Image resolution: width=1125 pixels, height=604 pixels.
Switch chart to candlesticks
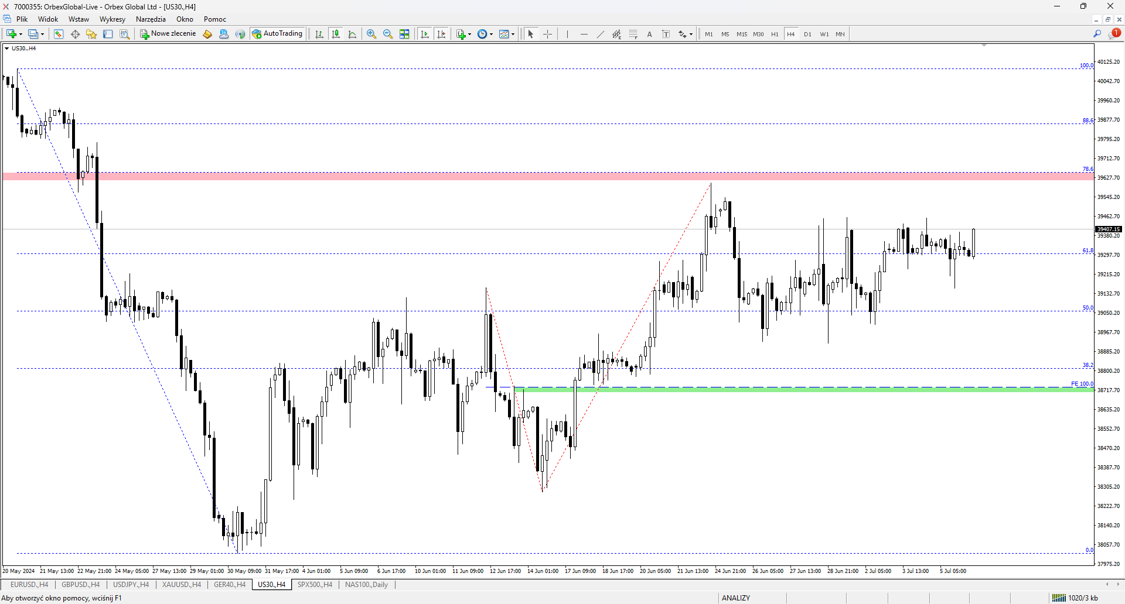(x=336, y=34)
